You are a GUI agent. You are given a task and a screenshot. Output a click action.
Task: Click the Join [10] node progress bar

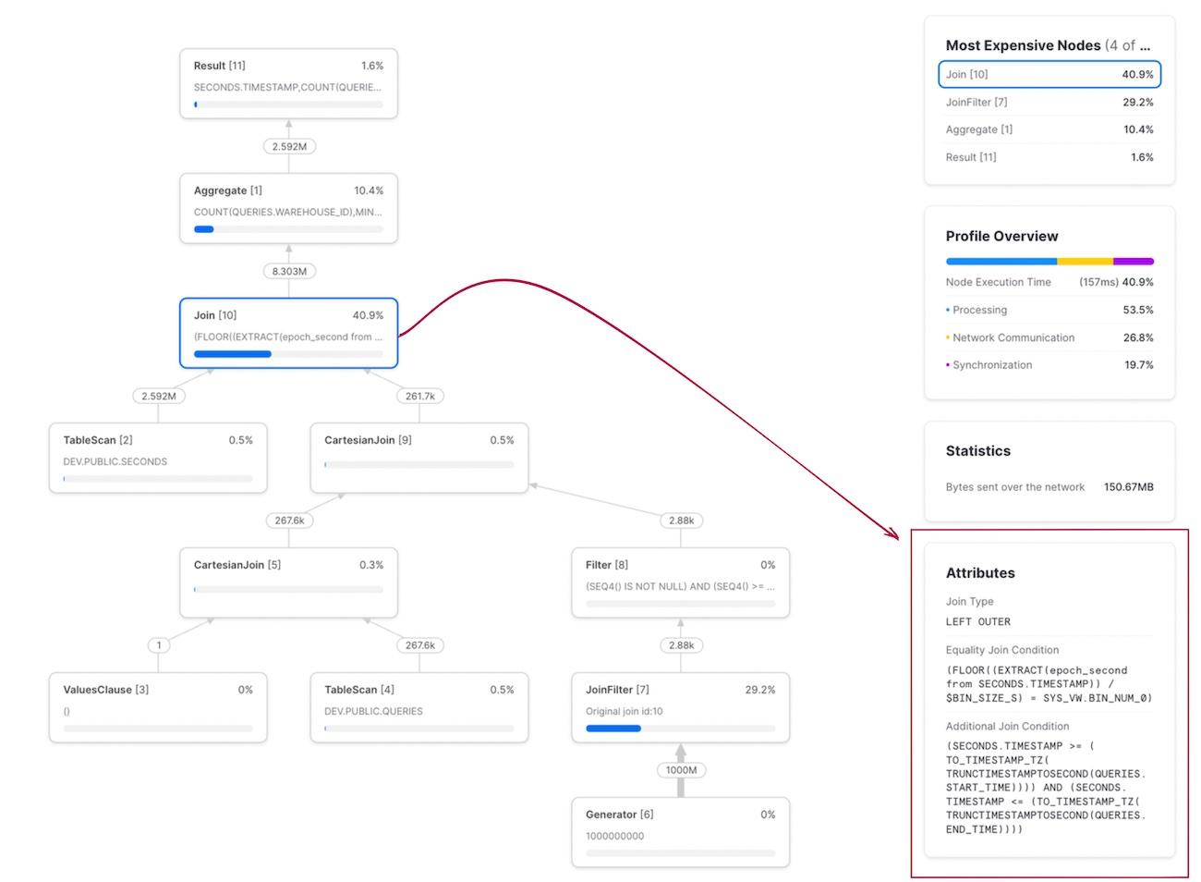pos(288,354)
